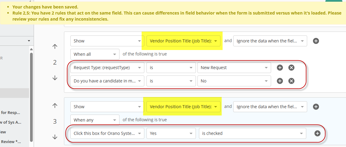Select sidebar item ending in for Resp…

pyautogui.click(x=11, y=113)
